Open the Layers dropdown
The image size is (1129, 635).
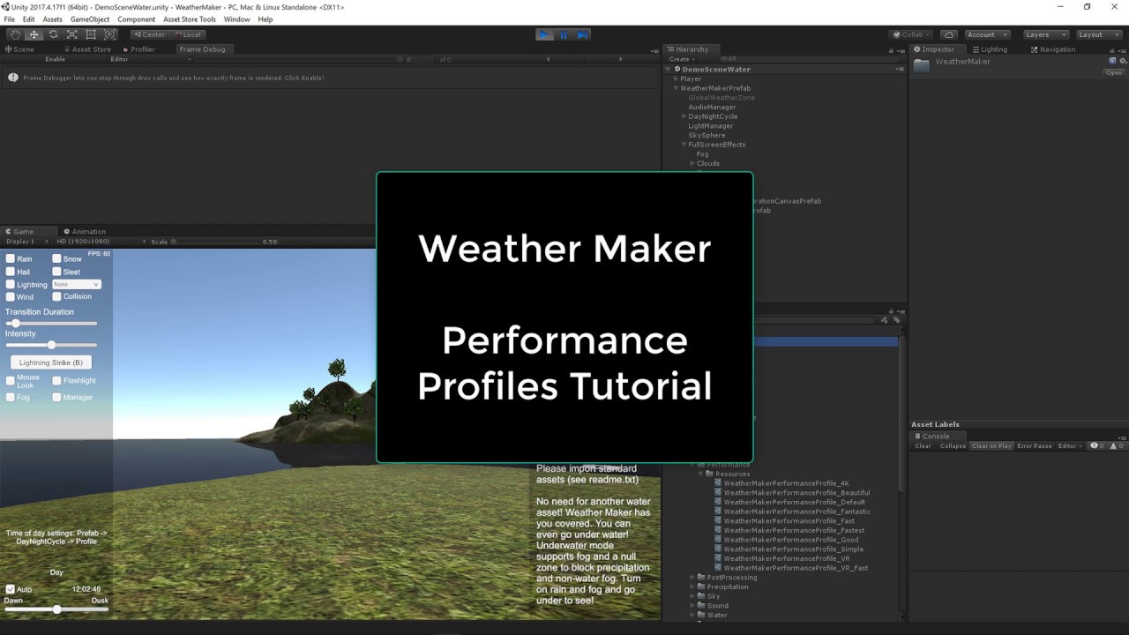(x=1046, y=34)
